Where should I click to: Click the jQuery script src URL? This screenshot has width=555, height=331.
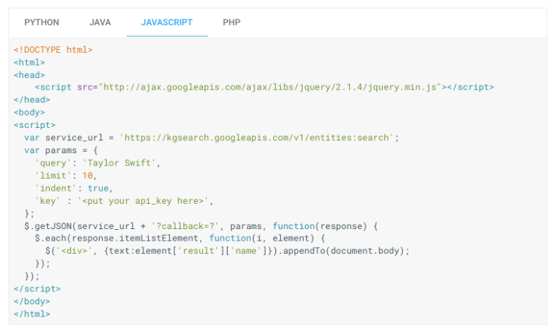271,87
